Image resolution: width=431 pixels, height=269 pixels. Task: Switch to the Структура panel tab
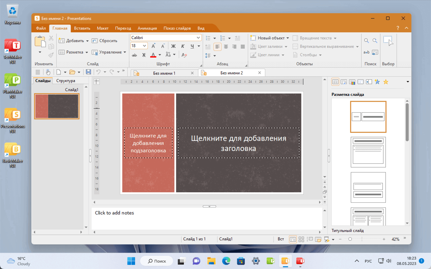[x=66, y=81]
